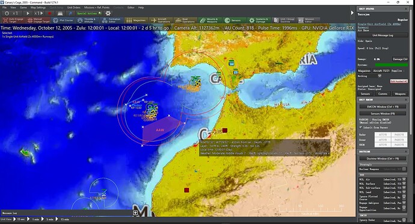Open the Unit Orders menu
The image size is (415, 224).
click(x=73, y=7)
